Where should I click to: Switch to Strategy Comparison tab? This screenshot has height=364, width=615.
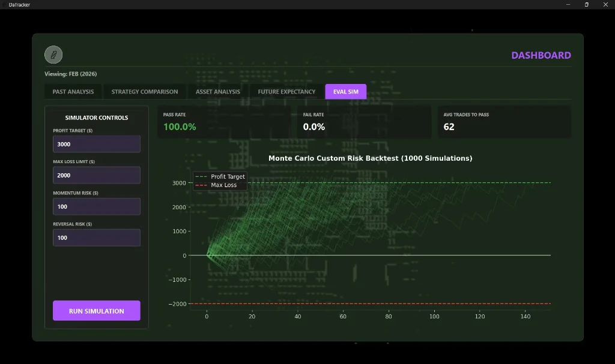[x=145, y=92]
